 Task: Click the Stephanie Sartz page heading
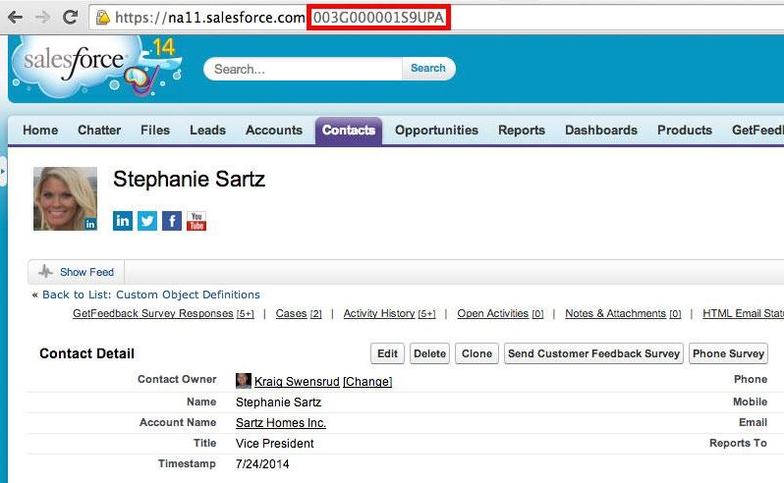(x=189, y=179)
